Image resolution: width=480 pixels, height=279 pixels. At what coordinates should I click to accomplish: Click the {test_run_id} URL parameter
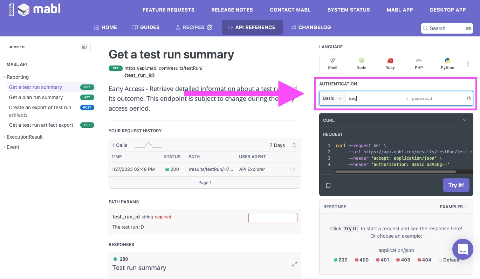139,75
